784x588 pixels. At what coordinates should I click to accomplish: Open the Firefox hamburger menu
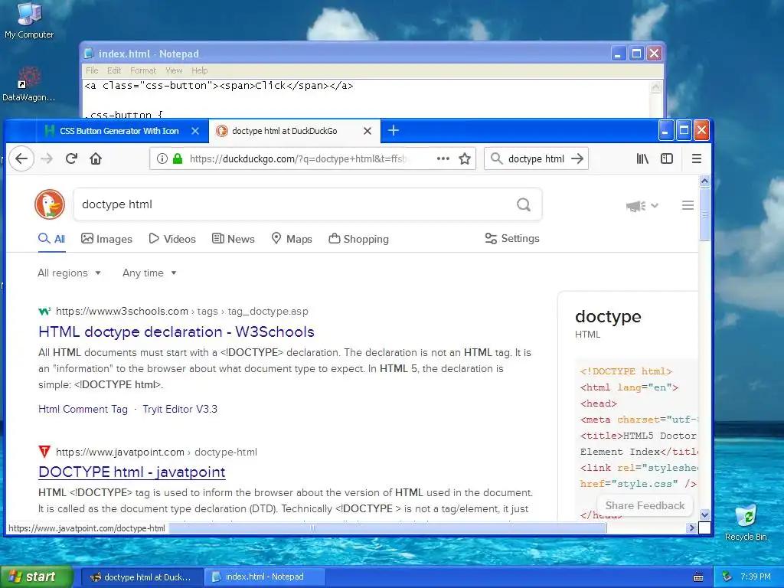tap(697, 159)
